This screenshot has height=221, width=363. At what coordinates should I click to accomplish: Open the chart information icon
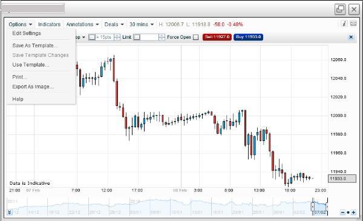click(x=344, y=24)
